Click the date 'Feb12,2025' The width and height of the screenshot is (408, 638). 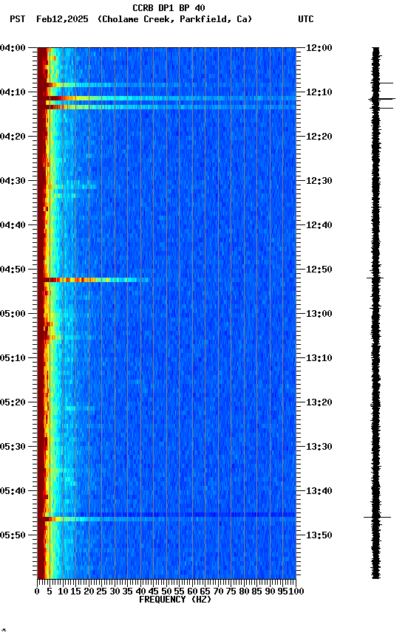tap(62, 19)
